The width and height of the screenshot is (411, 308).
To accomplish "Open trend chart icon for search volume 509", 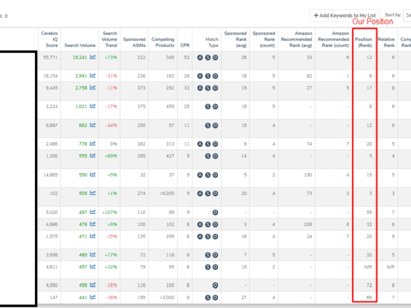I will 93,193.
